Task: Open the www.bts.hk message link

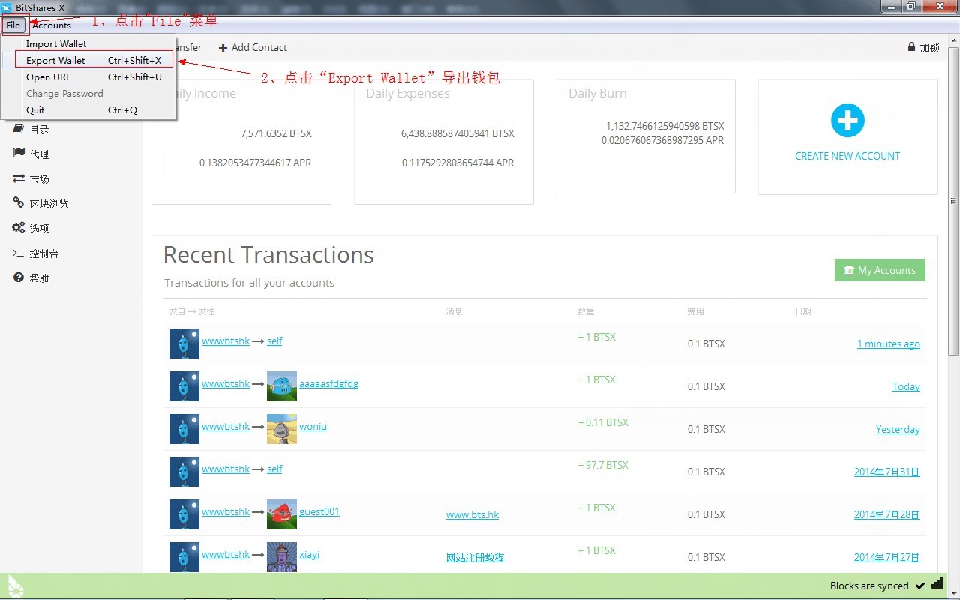Action: (472, 515)
